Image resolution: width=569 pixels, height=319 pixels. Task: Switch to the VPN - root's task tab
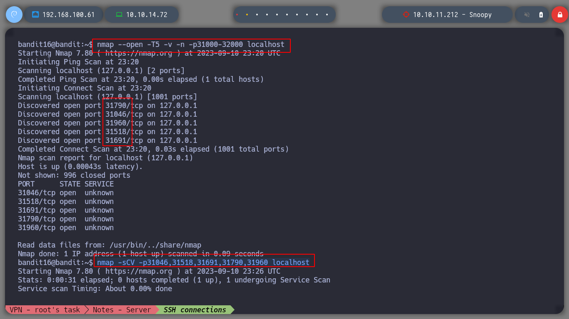click(44, 310)
